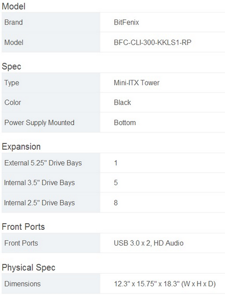Select USB 3.0 x 2, HD Audio text

tap(148, 243)
